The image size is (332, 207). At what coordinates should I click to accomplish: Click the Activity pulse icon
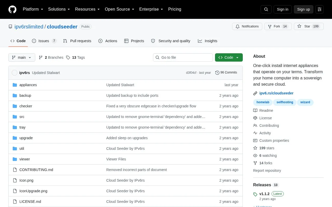255,133
